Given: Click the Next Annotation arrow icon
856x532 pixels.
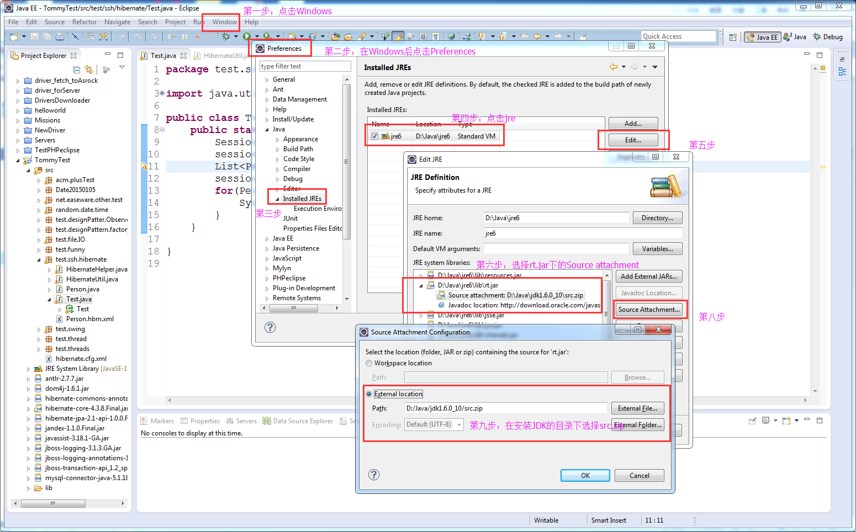Looking at the screenshot, I should click(x=481, y=36).
